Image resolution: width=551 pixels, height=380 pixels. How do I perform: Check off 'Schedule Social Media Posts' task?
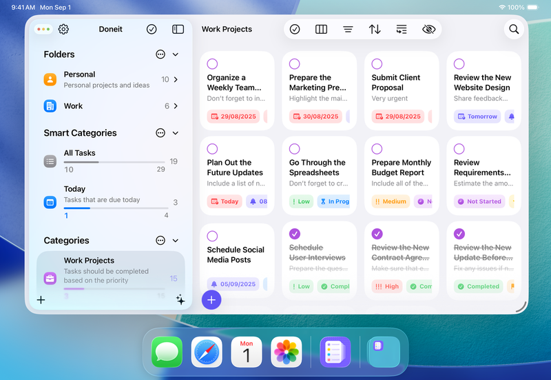(x=212, y=236)
